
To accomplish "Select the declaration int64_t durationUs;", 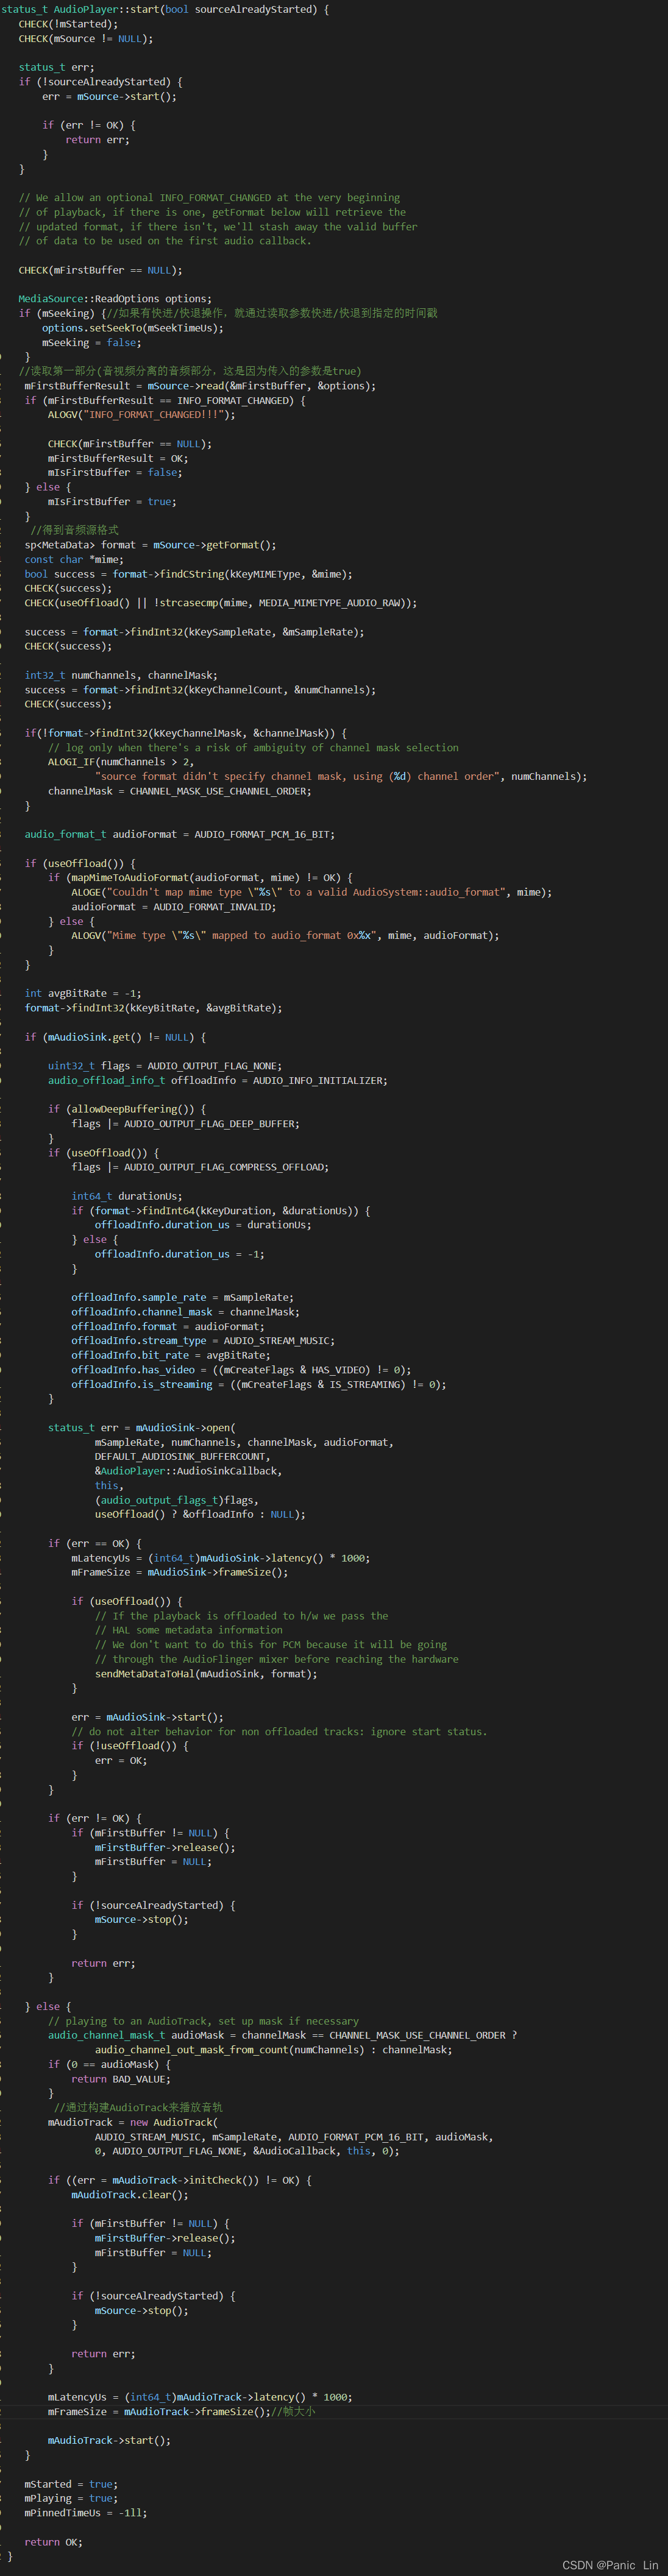I will click(x=127, y=1196).
